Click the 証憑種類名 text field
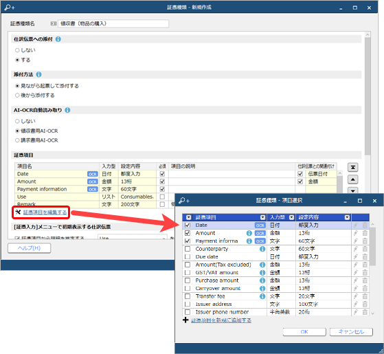 pyautogui.click(x=113, y=23)
